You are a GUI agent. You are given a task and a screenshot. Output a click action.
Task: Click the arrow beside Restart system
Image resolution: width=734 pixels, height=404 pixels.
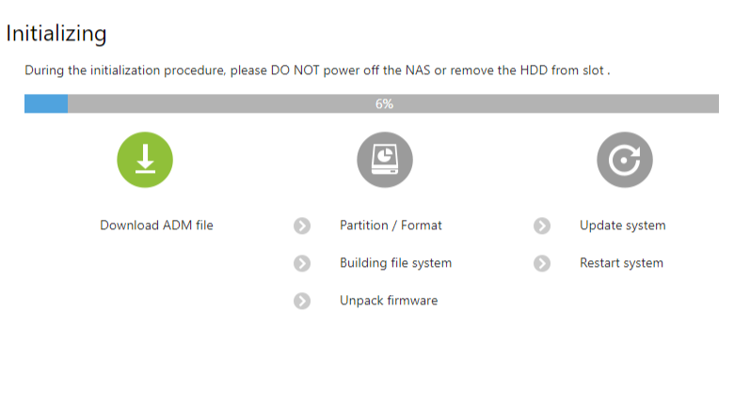tap(542, 263)
